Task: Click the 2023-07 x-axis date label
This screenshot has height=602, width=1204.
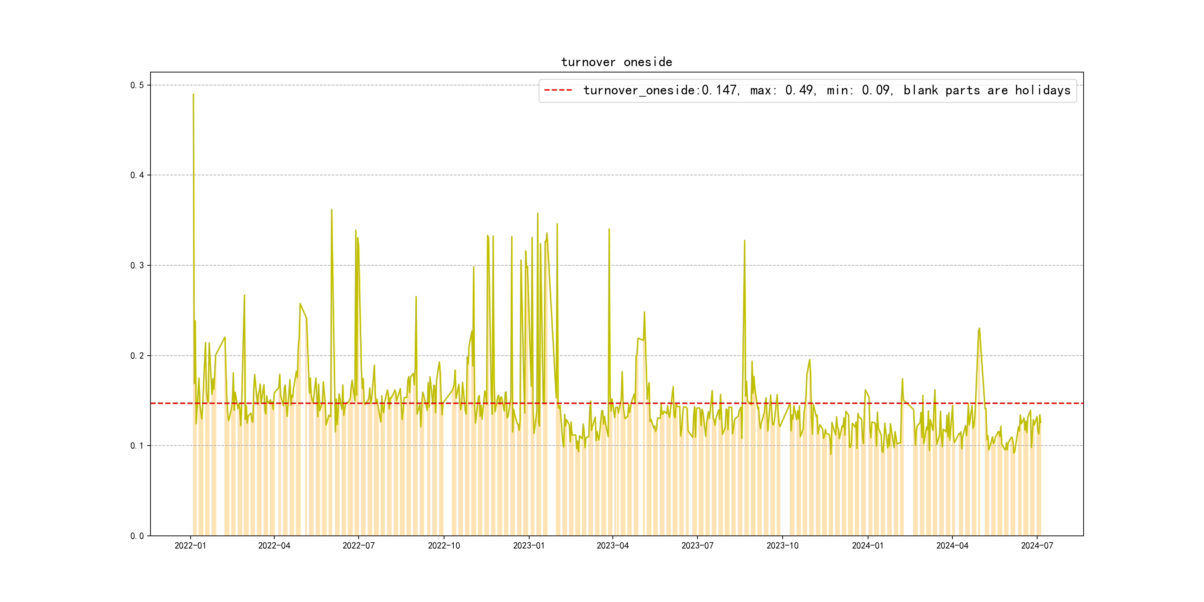Action: click(x=697, y=546)
